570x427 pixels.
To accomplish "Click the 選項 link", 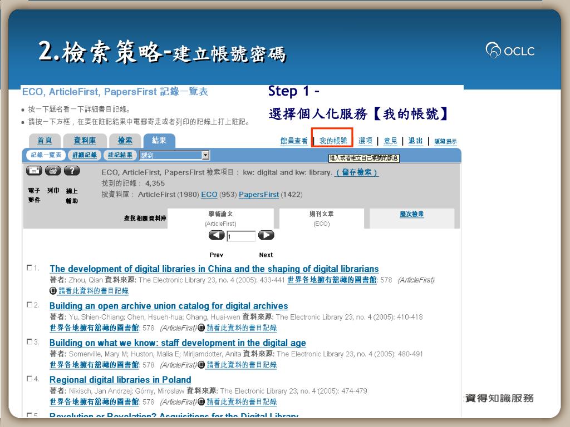I will (x=365, y=141).
